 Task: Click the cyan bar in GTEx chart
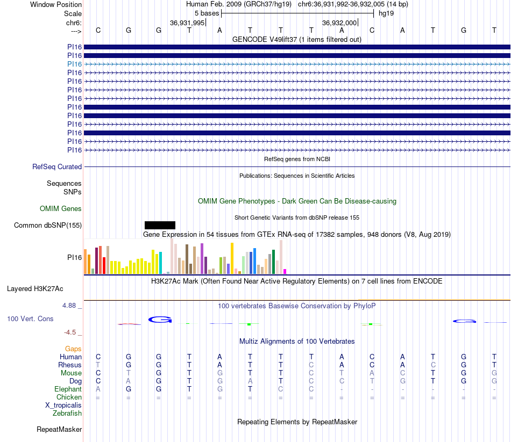(x=160, y=263)
